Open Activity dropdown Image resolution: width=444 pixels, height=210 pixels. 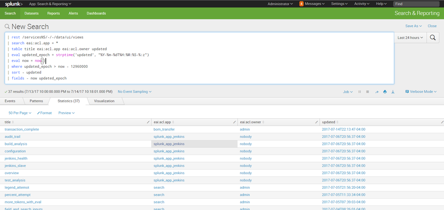click(362, 4)
